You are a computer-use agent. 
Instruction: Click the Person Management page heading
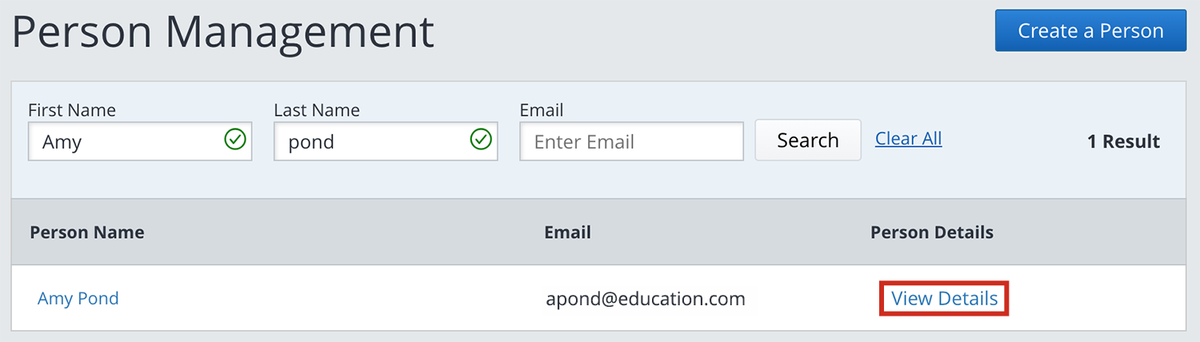(223, 34)
